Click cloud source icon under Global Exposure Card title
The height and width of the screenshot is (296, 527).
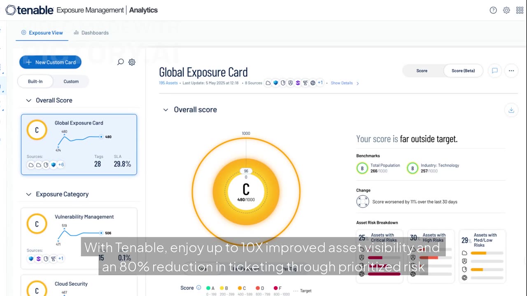coord(268,83)
